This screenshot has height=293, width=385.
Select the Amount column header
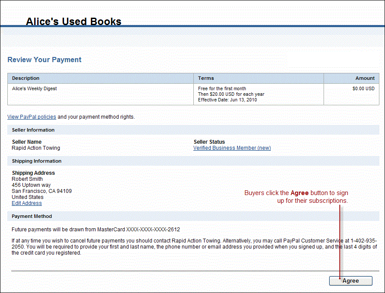(365, 78)
